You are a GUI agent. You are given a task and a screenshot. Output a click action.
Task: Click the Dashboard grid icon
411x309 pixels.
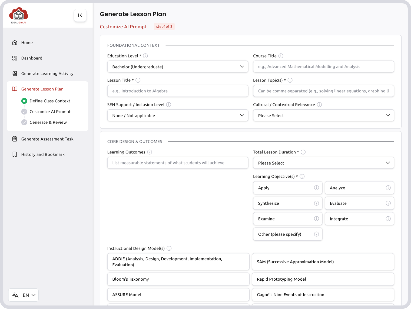click(15, 58)
